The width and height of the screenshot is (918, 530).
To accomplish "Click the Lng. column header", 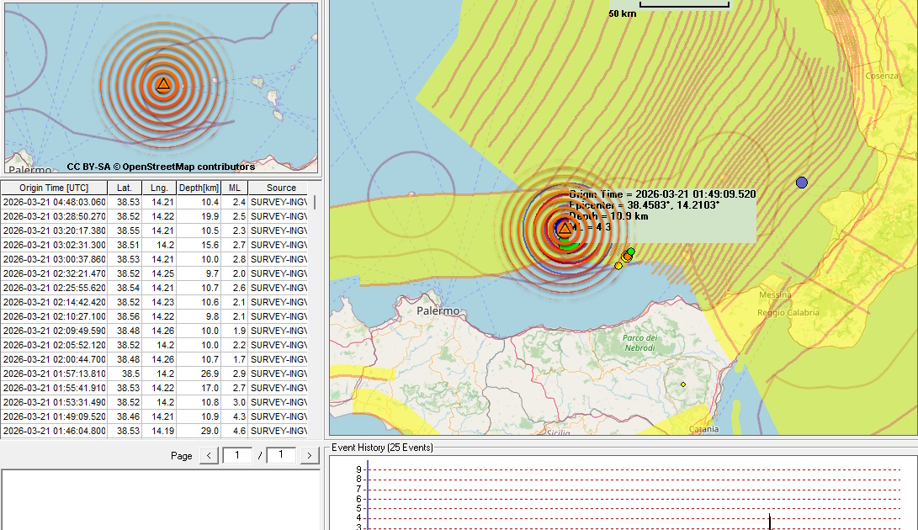I will (159, 188).
